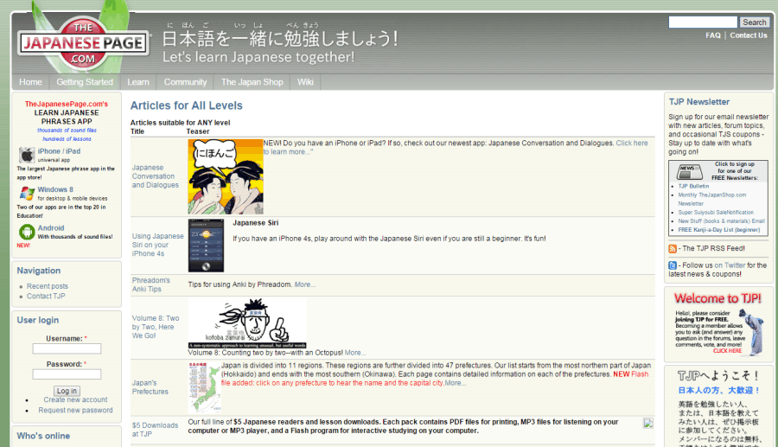The height and width of the screenshot is (447, 778).
Task: Click the Teaser column header
Action: pos(198,131)
